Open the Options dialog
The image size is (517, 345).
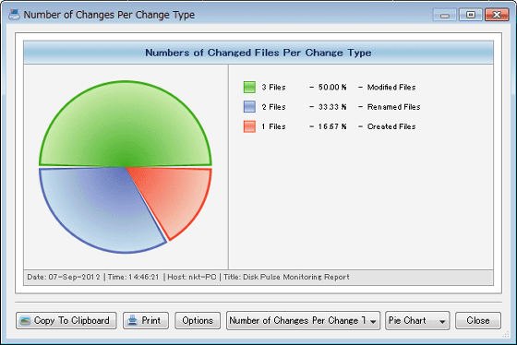[198, 320]
